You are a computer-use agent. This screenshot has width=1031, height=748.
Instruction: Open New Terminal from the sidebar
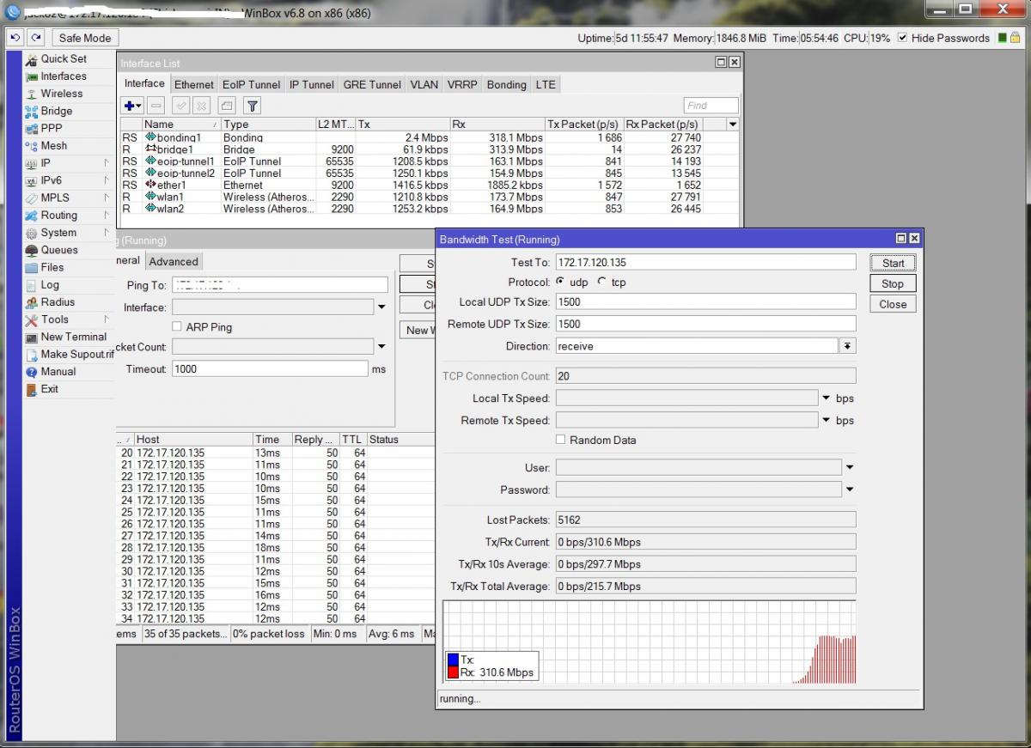[x=74, y=337]
